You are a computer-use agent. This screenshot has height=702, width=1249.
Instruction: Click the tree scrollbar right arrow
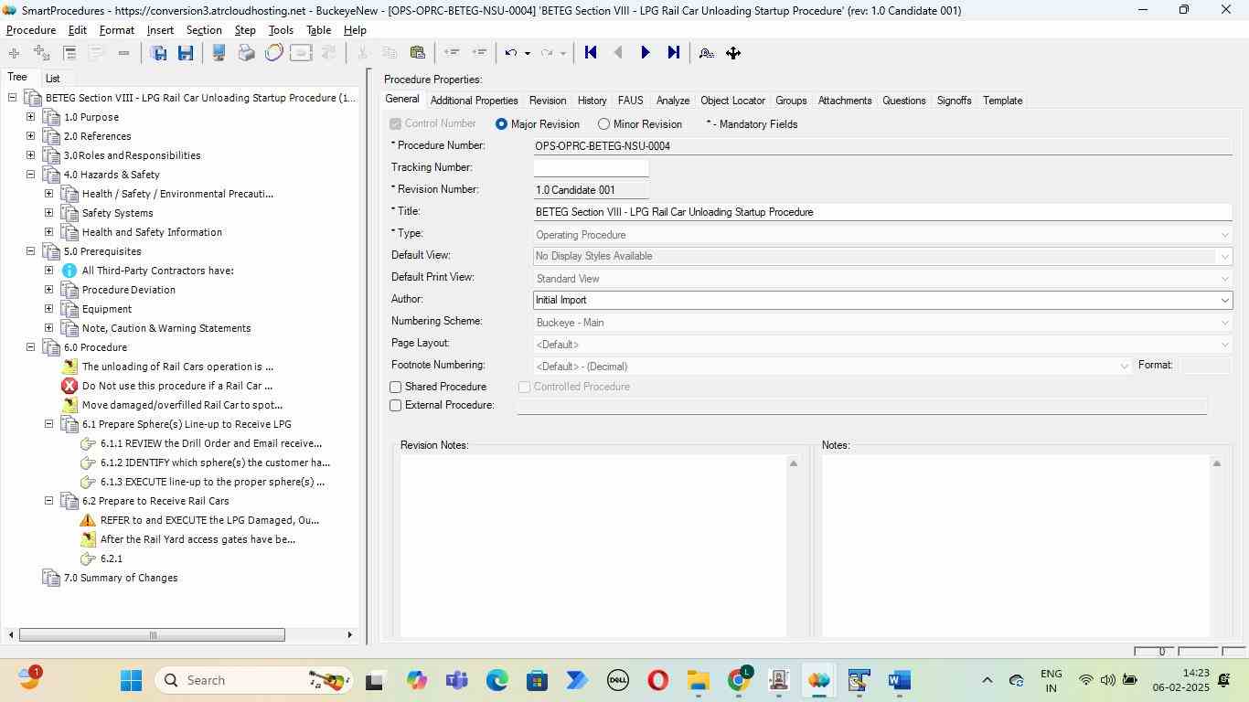[x=349, y=634]
